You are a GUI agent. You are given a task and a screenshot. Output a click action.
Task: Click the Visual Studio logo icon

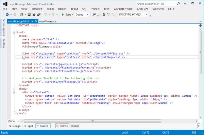coord(5,4)
